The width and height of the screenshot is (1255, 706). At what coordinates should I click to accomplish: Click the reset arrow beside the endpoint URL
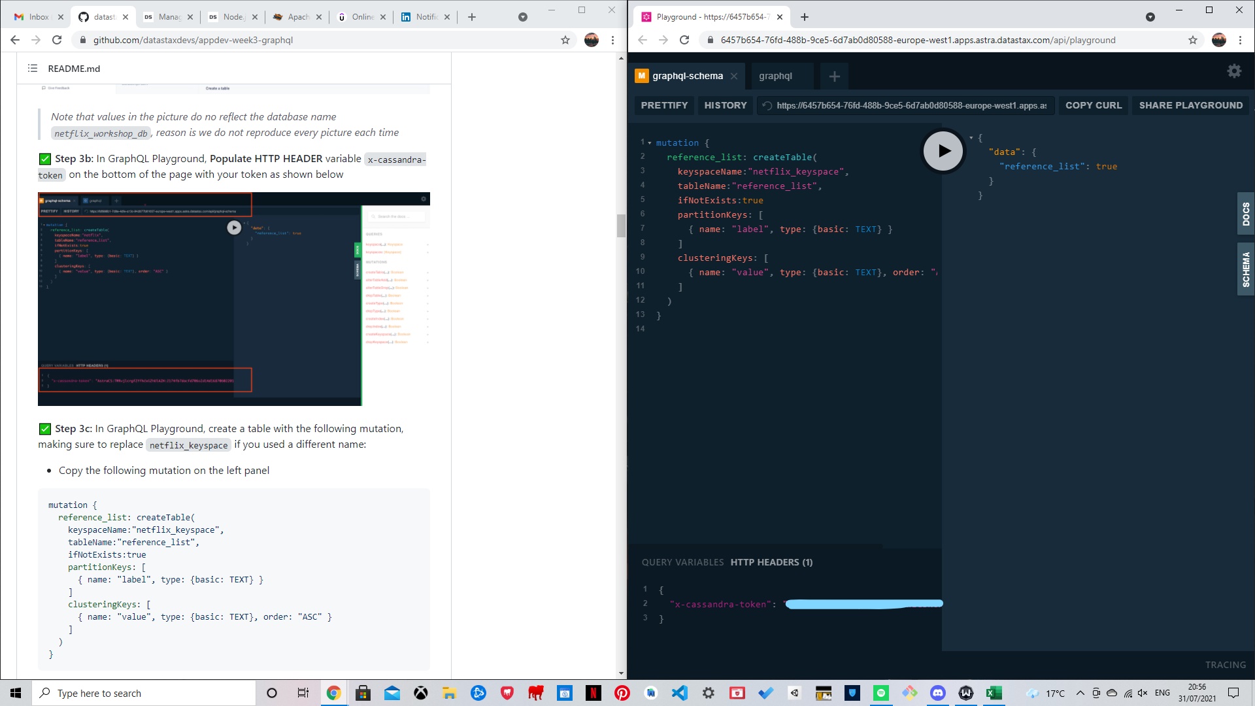click(765, 105)
